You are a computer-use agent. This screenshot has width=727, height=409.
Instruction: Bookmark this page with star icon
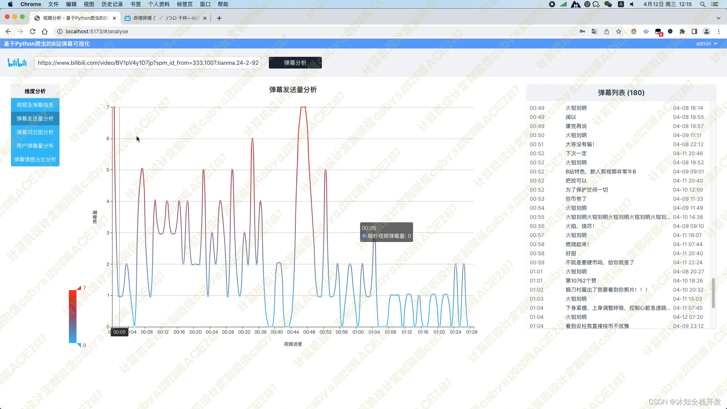[x=619, y=31]
